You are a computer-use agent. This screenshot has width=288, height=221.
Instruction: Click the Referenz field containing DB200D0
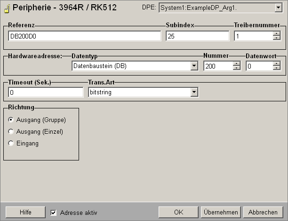tap(85, 36)
